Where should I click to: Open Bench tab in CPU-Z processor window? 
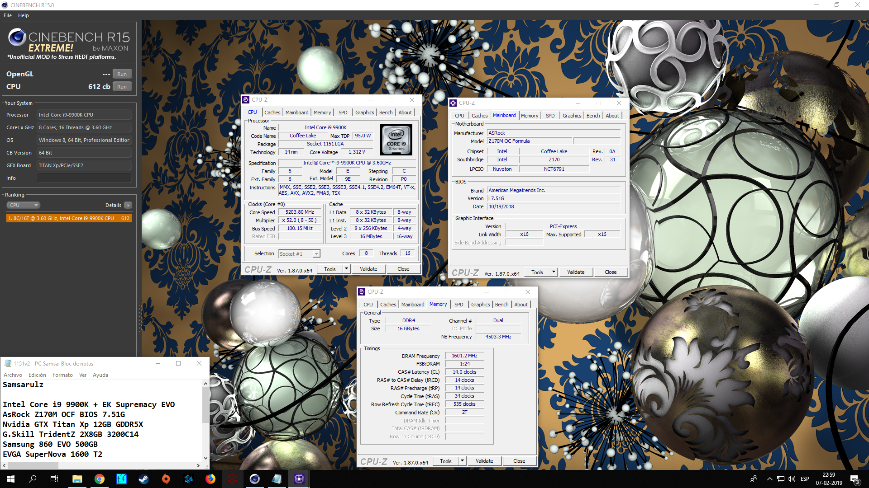386,113
